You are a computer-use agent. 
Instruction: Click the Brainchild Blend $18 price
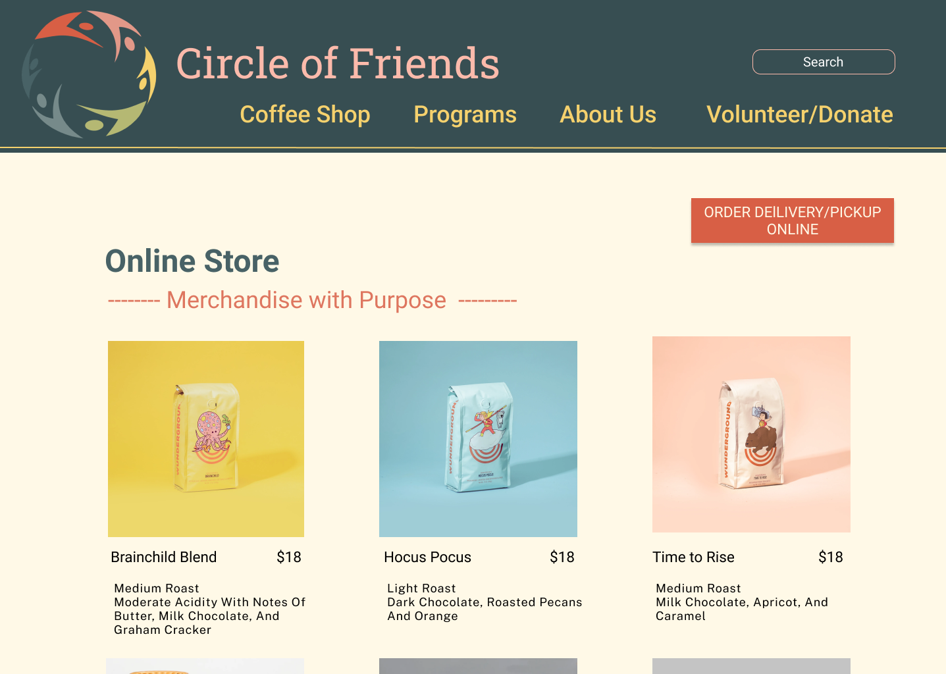pyautogui.click(x=289, y=557)
